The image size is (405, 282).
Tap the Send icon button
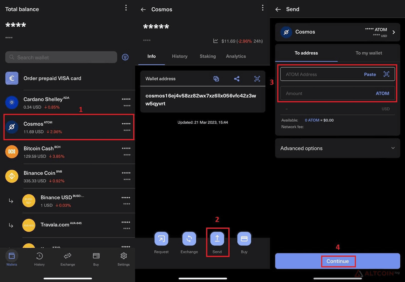[217, 239]
